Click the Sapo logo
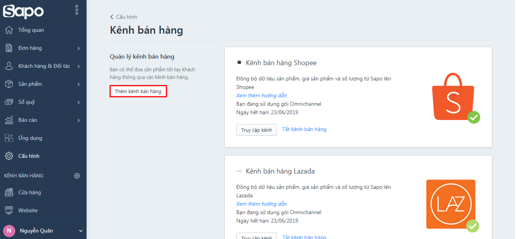This screenshot has height=239, width=516. click(23, 11)
